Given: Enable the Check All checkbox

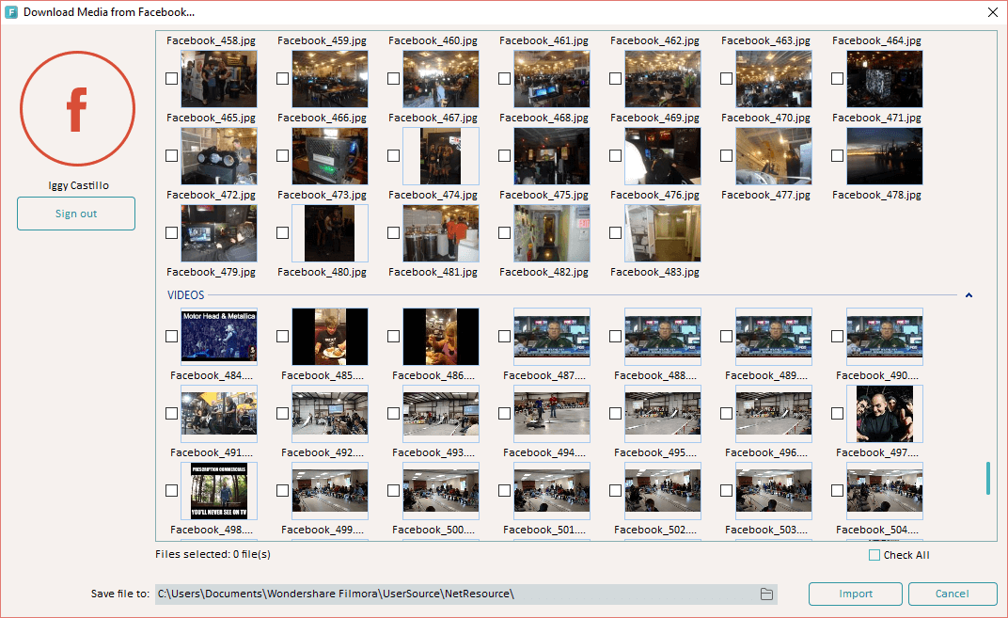Looking at the screenshot, I should coord(874,555).
